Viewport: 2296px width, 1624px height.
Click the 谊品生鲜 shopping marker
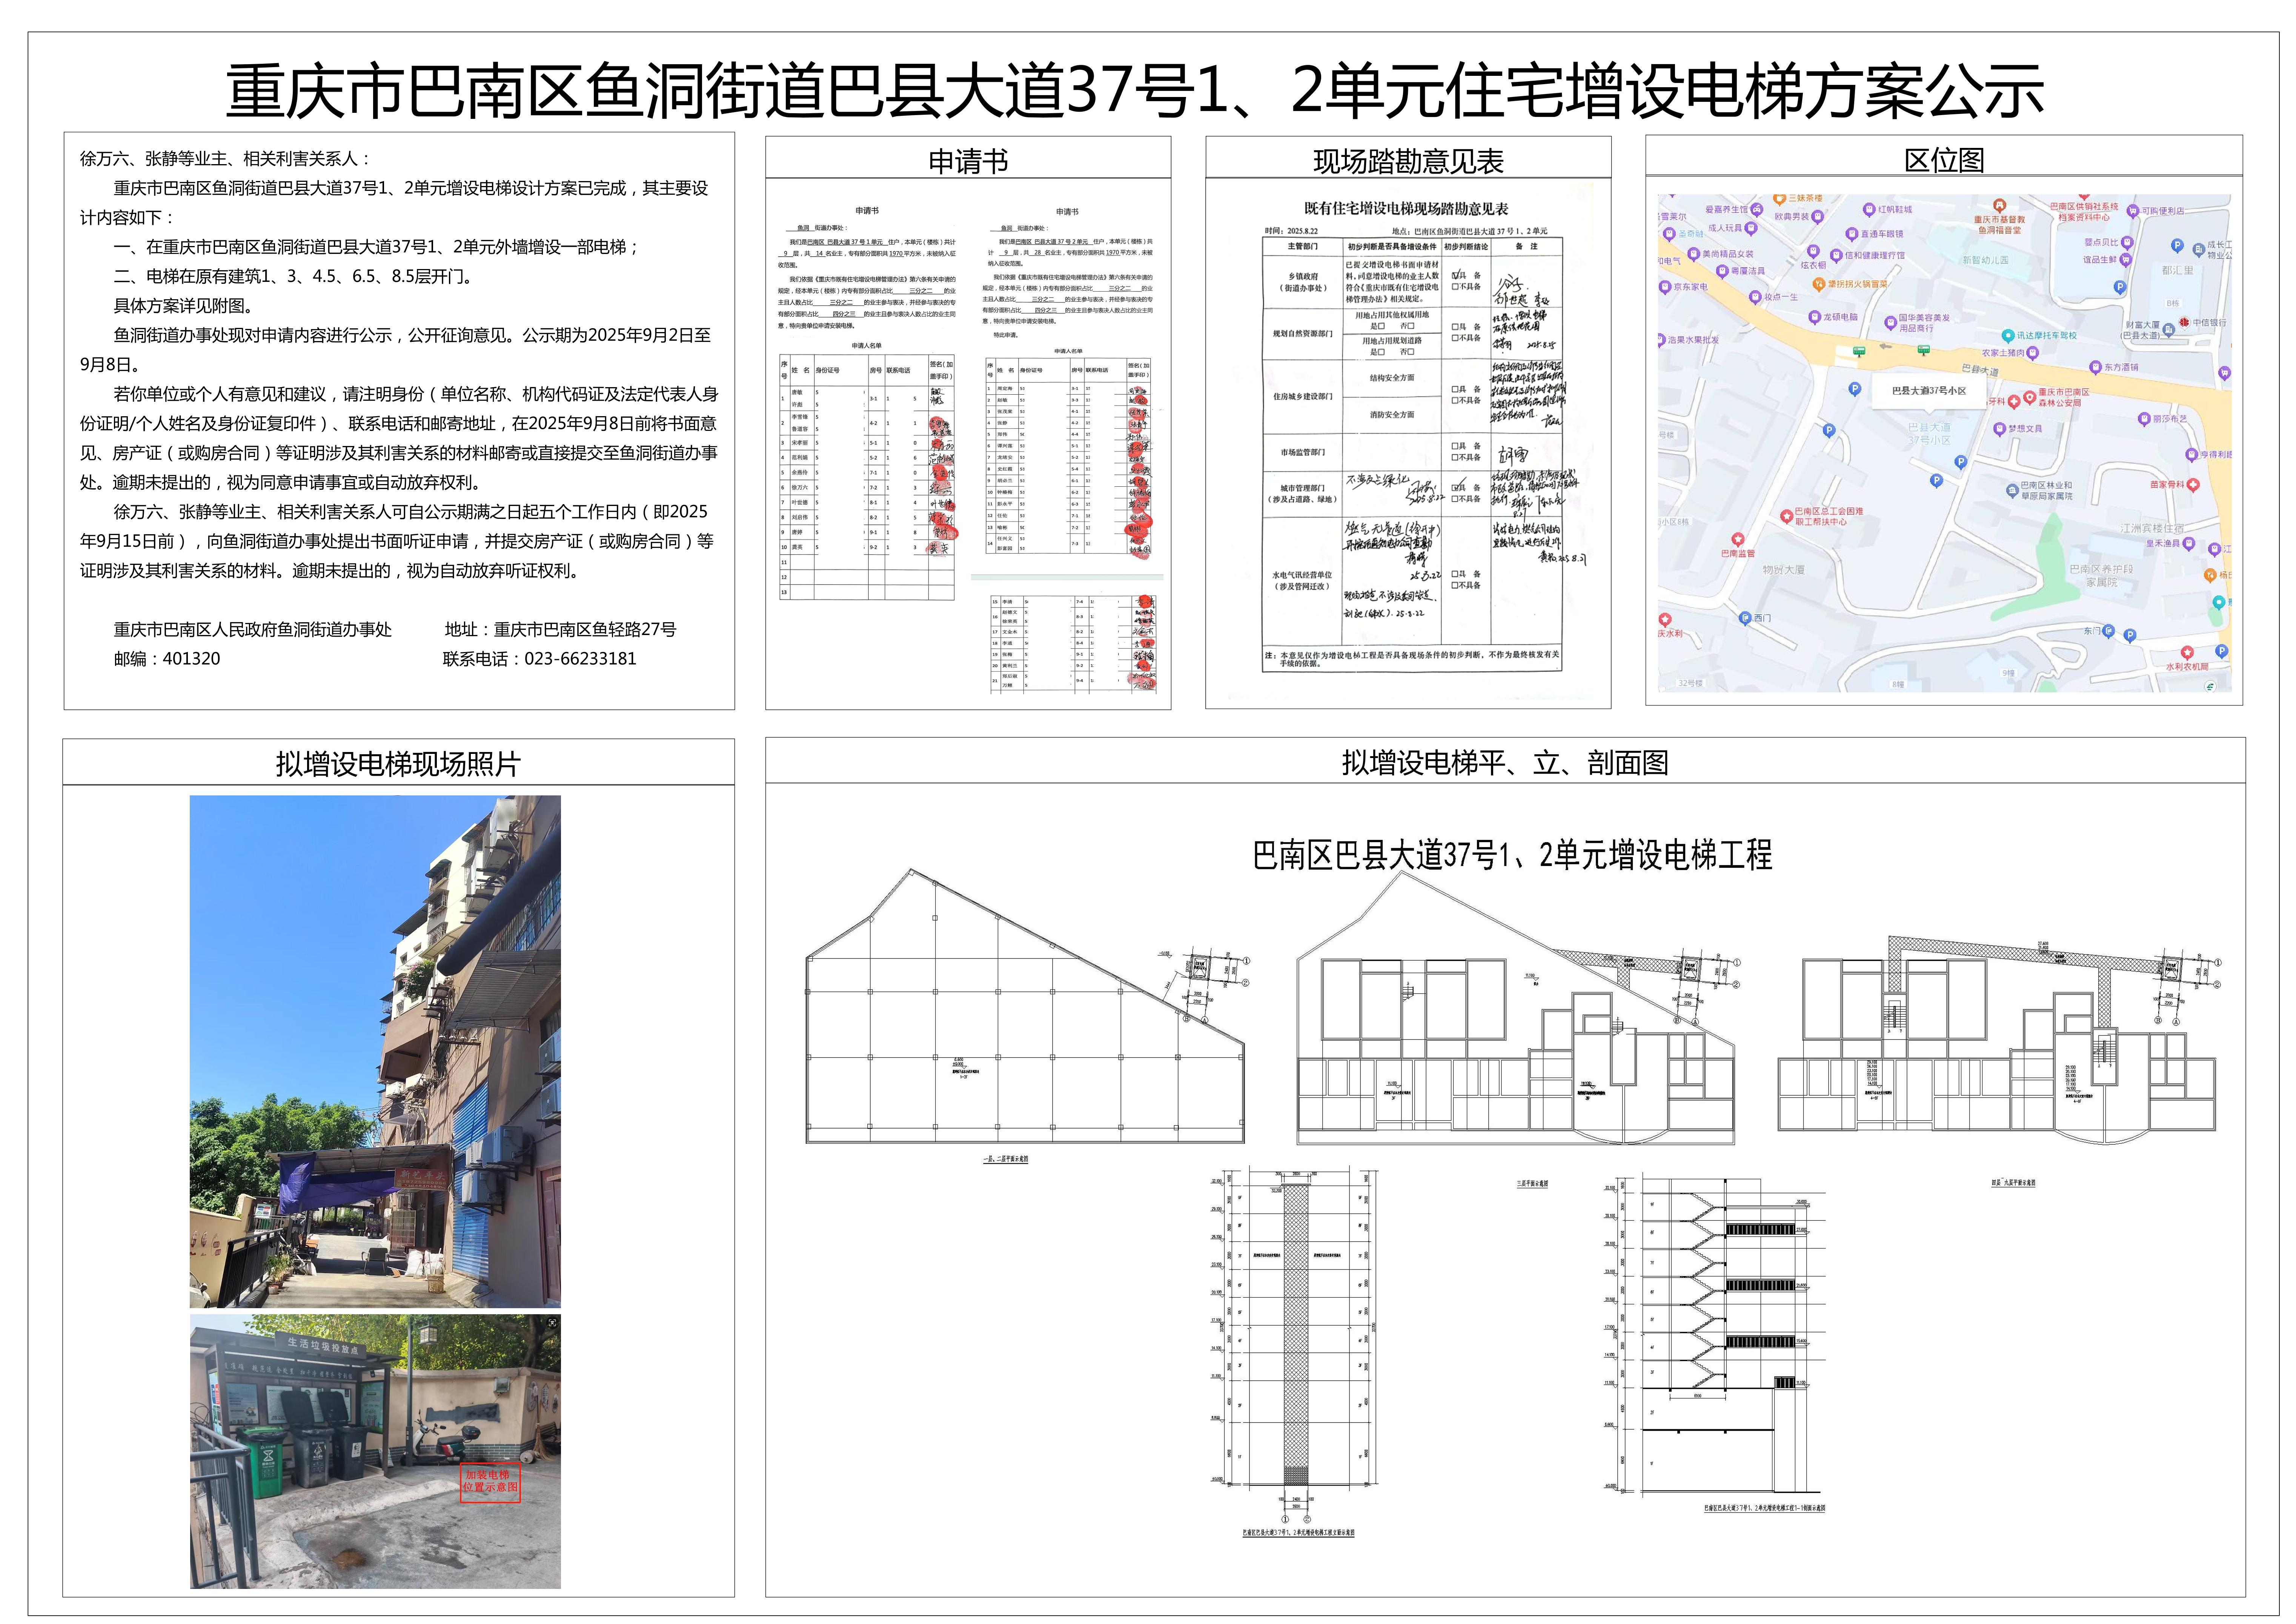click(x=2126, y=260)
